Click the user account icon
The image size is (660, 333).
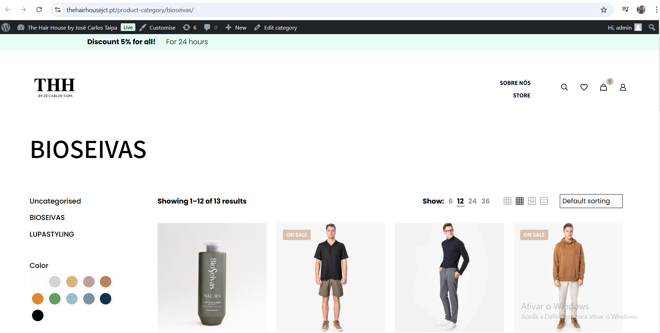[x=623, y=87]
